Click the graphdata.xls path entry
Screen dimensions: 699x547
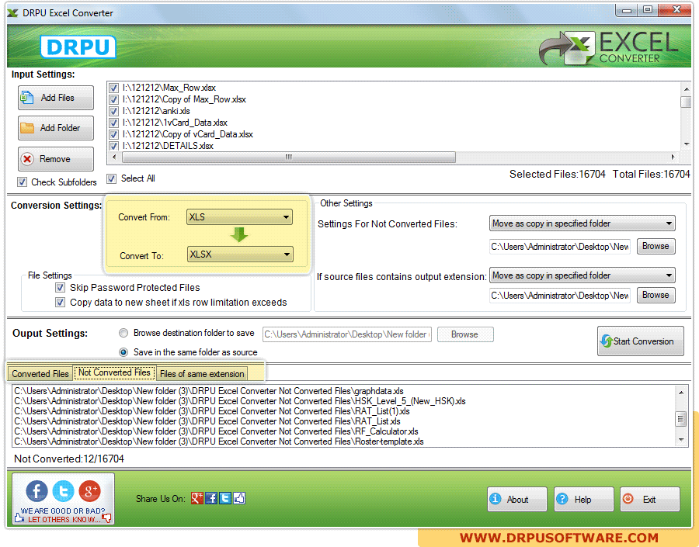coord(209,391)
